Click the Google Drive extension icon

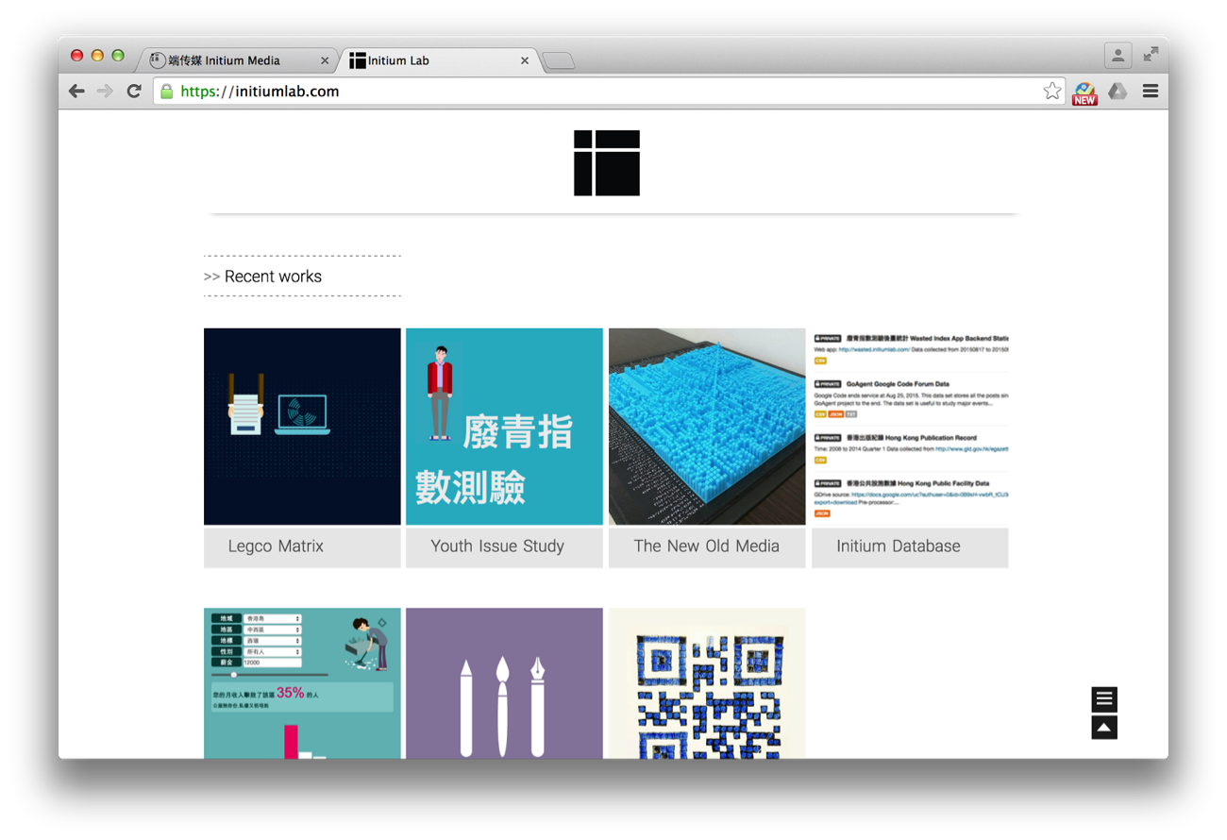tap(1118, 92)
